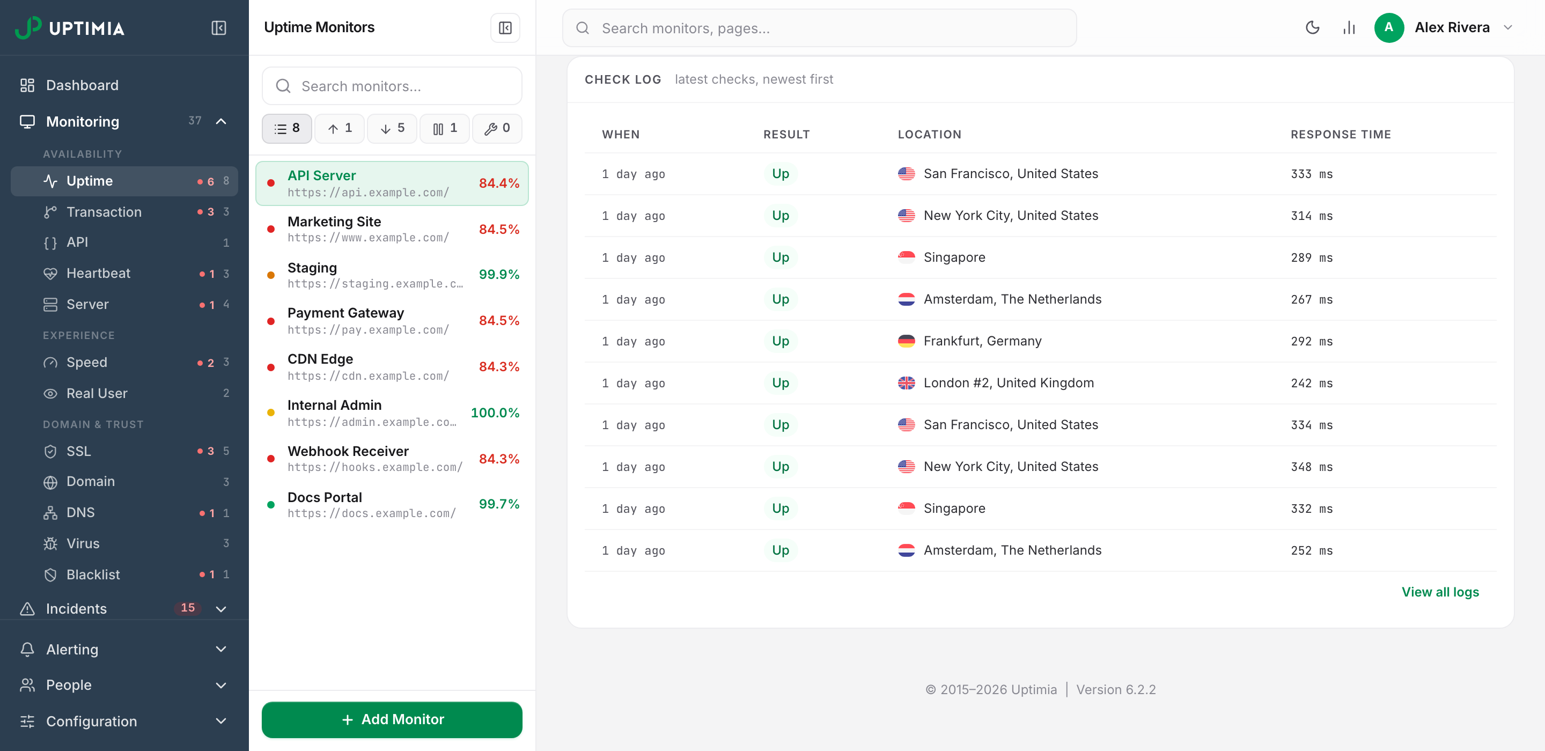Viewport: 1545px width, 751px height.
Task: Select the Marketing Site monitor
Action: 392,229
